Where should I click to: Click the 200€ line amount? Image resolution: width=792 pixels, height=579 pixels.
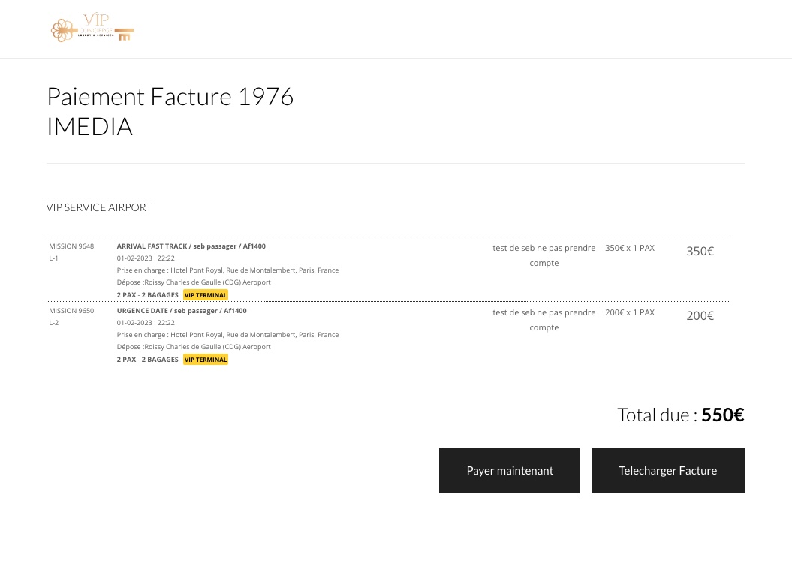tap(700, 316)
